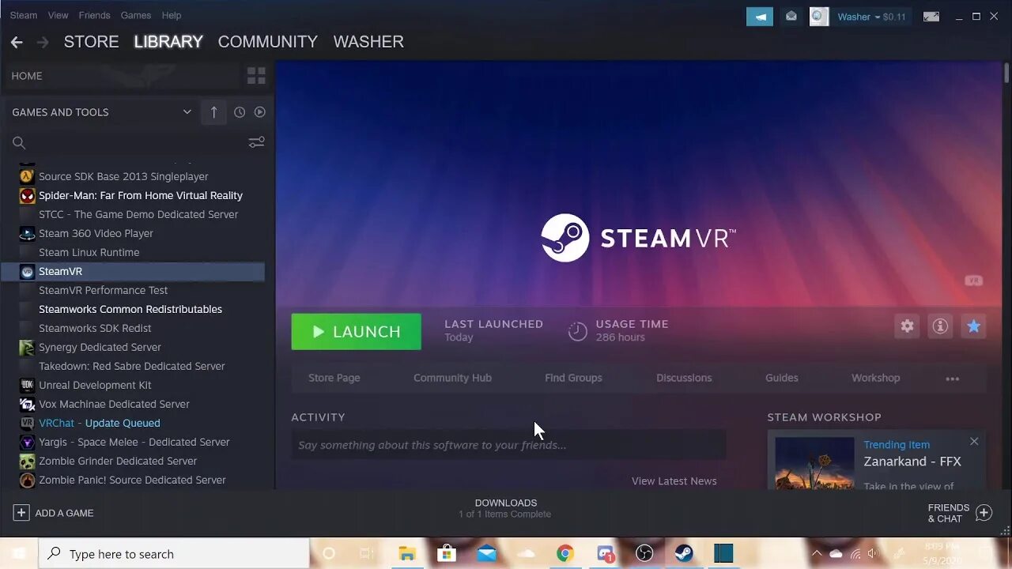Viewport: 1012px width, 569px height.
Task: Open the Discussions link
Action: click(684, 378)
